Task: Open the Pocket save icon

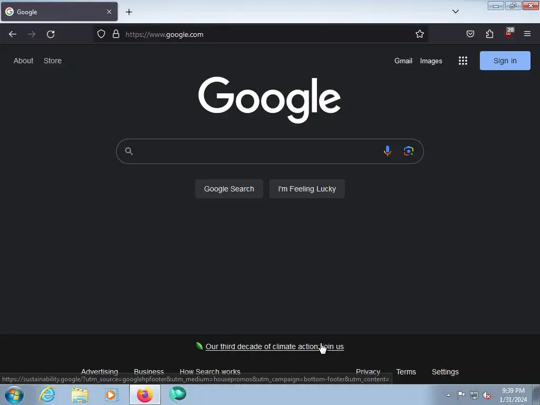Action: (470, 34)
